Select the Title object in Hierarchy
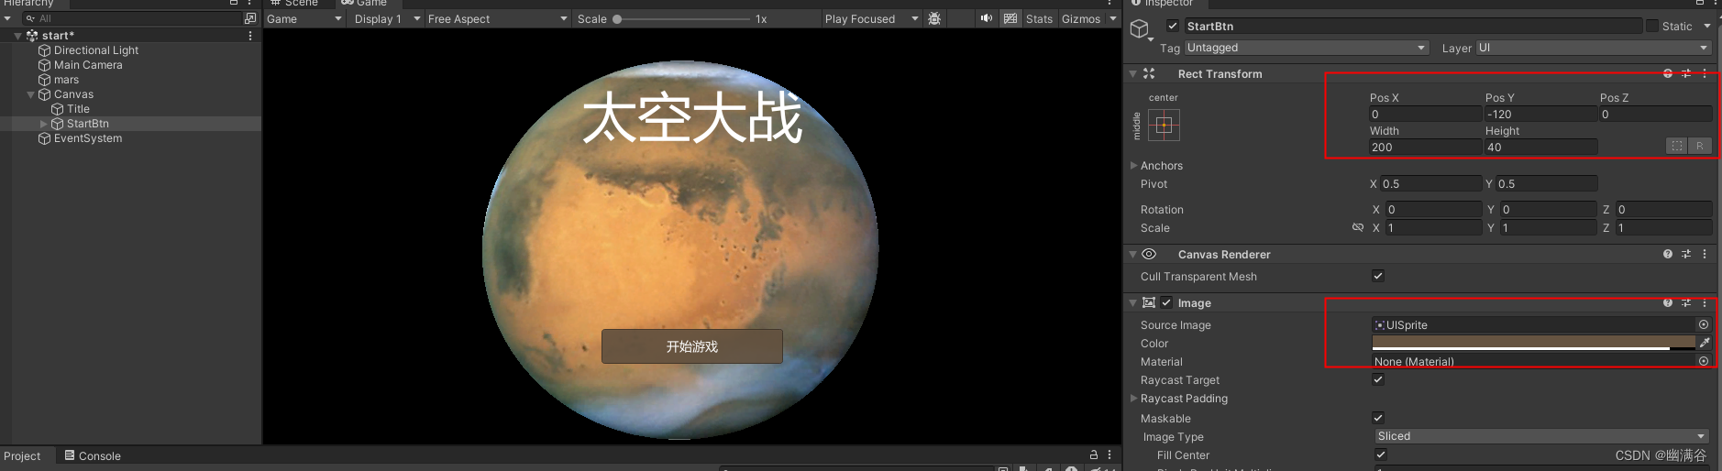This screenshot has width=1722, height=471. [x=78, y=109]
